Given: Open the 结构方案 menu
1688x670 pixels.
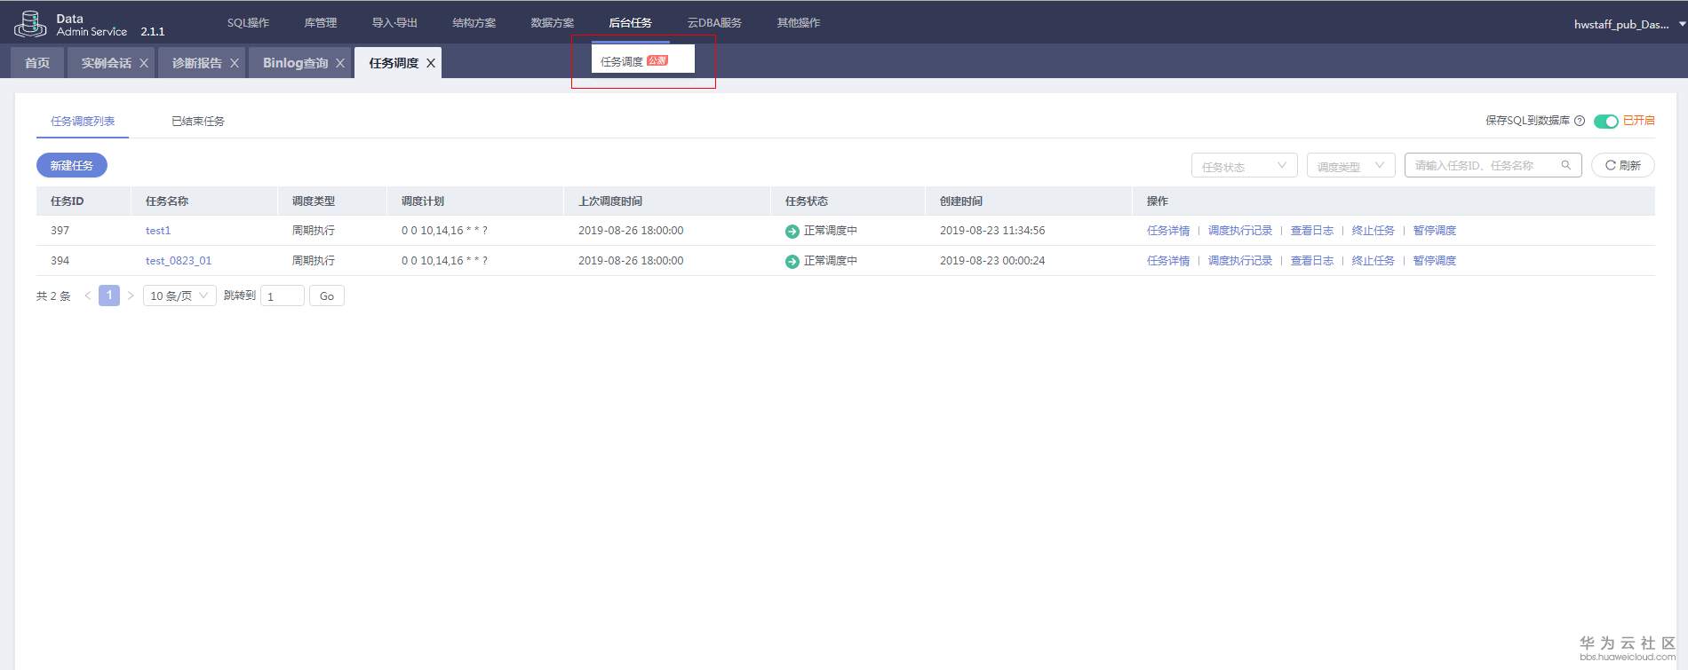Looking at the screenshot, I should point(474,23).
